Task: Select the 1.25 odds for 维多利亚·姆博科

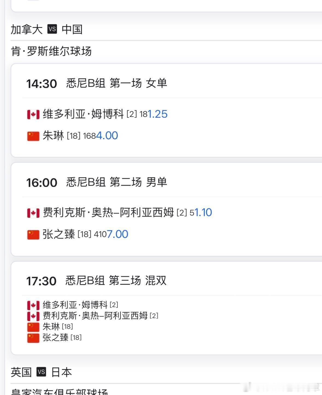Action: 158,114
